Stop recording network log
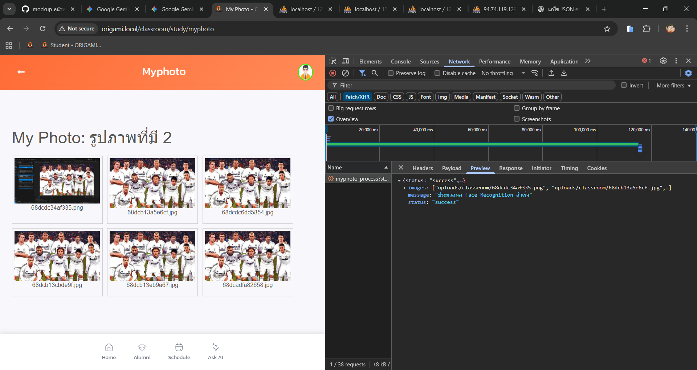Image resolution: width=697 pixels, height=370 pixels. click(x=333, y=73)
